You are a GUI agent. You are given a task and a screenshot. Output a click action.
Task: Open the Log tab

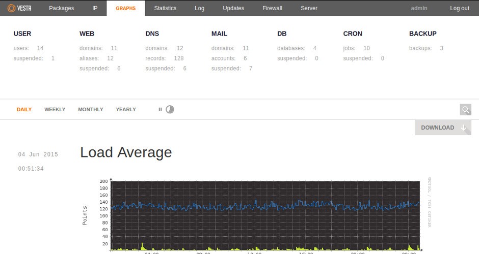[x=200, y=8]
